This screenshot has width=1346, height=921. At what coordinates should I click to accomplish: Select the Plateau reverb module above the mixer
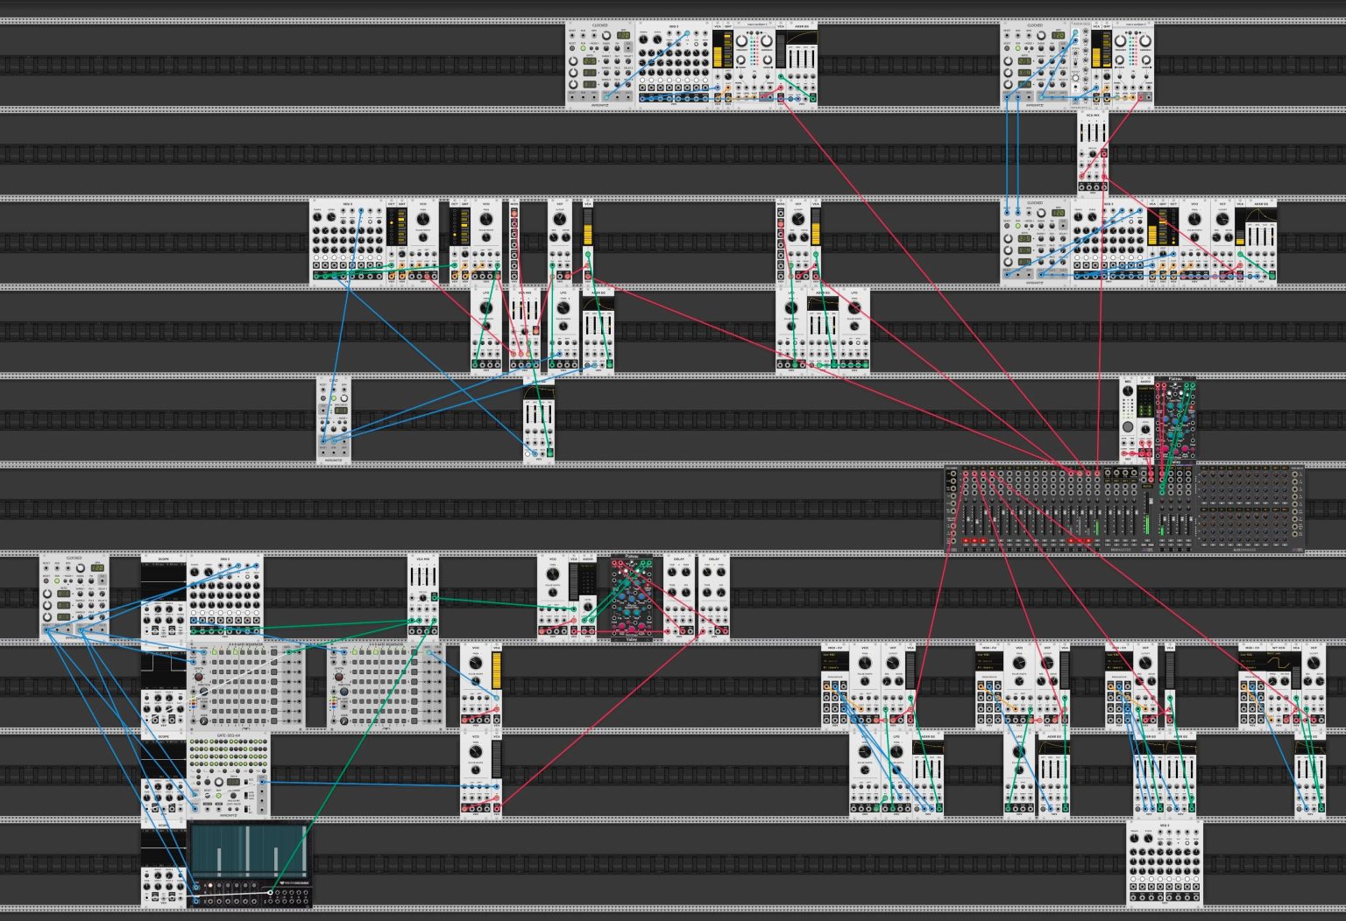(x=1175, y=418)
